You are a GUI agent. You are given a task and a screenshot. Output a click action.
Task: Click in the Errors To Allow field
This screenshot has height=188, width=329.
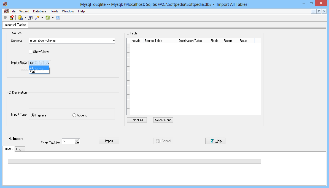[x=68, y=141]
